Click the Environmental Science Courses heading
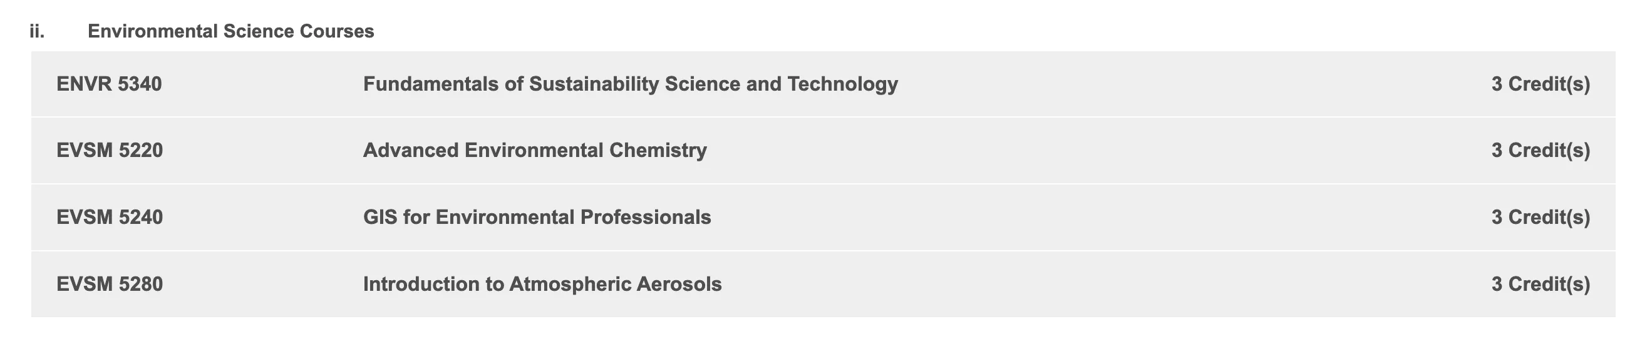Viewport: 1652px width, 344px height. (x=231, y=31)
